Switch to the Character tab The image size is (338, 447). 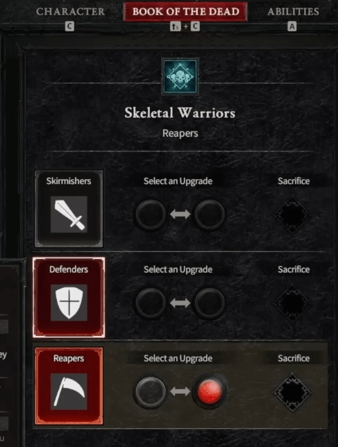[70, 12]
